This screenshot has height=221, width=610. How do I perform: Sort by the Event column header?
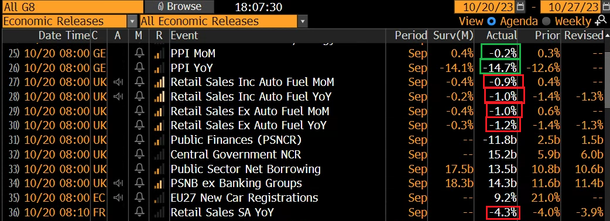[x=184, y=36]
